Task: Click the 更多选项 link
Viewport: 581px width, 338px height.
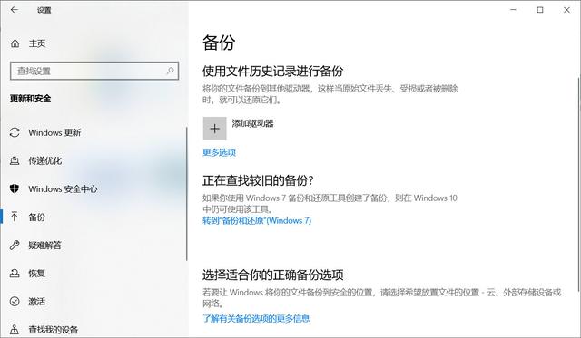Action: point(219,152)
